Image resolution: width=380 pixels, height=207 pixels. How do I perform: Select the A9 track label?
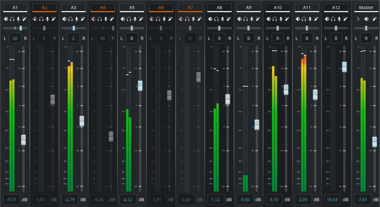[248, 8]
